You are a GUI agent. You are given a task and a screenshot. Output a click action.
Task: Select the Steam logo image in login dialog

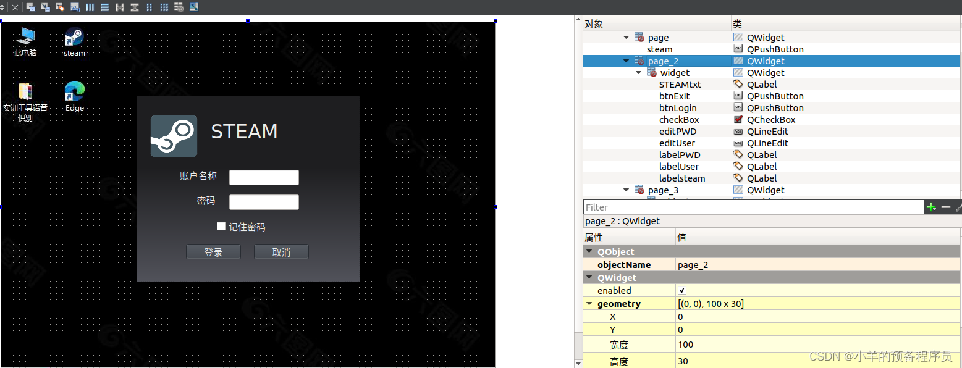pyautogui.click(x=174, y=136)
